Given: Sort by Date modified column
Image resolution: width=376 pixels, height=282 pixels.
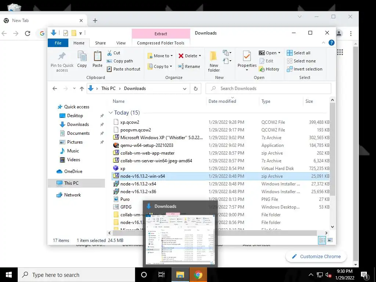Looking at the screenshot, I should pos(222,101).
